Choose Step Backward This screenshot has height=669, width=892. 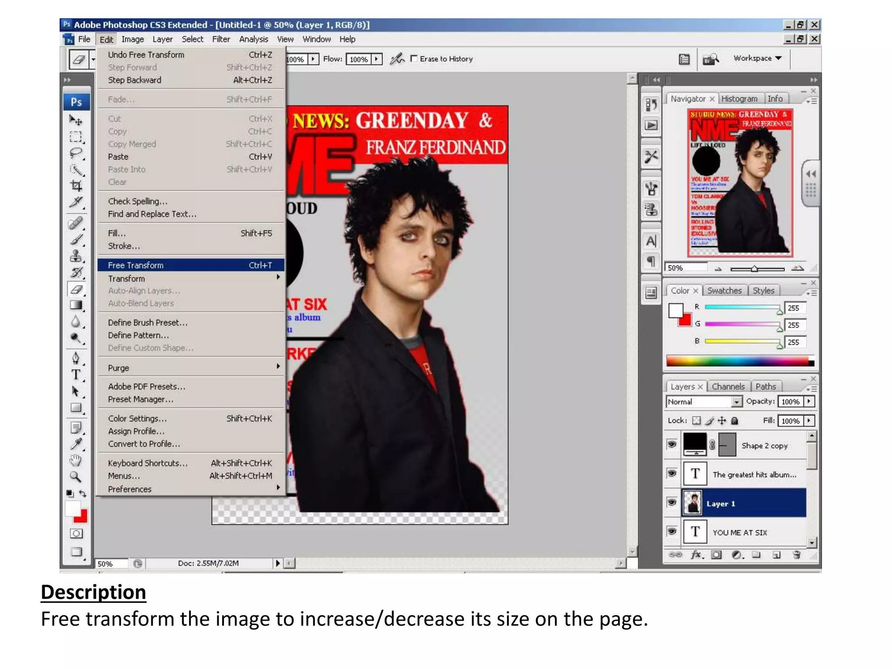(191, 80)
